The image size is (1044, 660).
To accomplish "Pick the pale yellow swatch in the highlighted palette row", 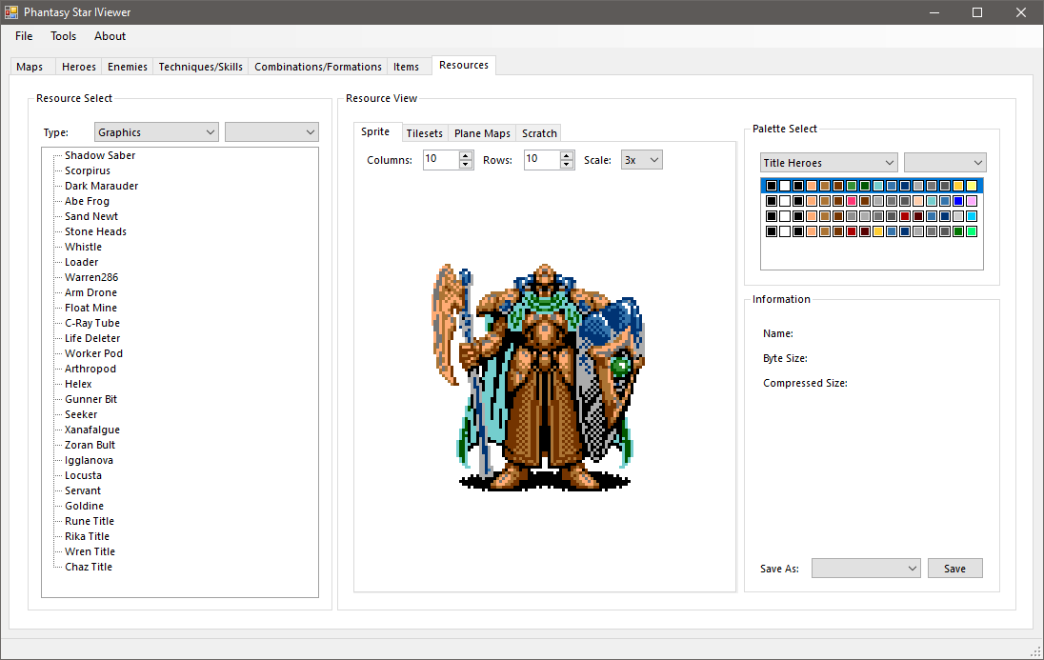I will click(x=972, y=186).
